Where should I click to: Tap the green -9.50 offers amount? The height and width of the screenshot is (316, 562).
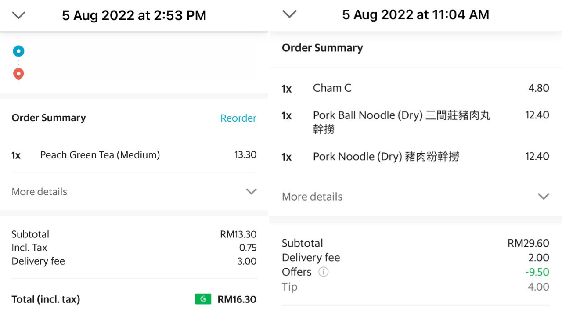click(537, 272)
